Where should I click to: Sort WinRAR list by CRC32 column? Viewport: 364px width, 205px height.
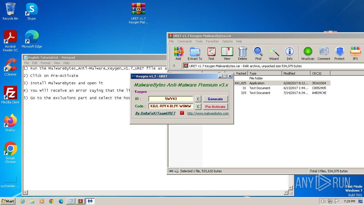(320, 73)
